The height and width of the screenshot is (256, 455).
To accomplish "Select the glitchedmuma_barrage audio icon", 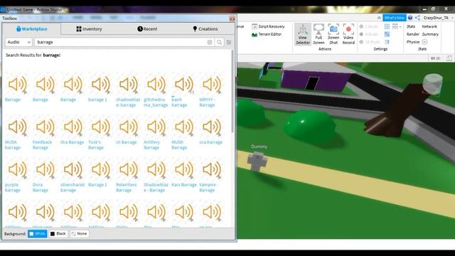I will pyautogui.click(x=156, y=85).
